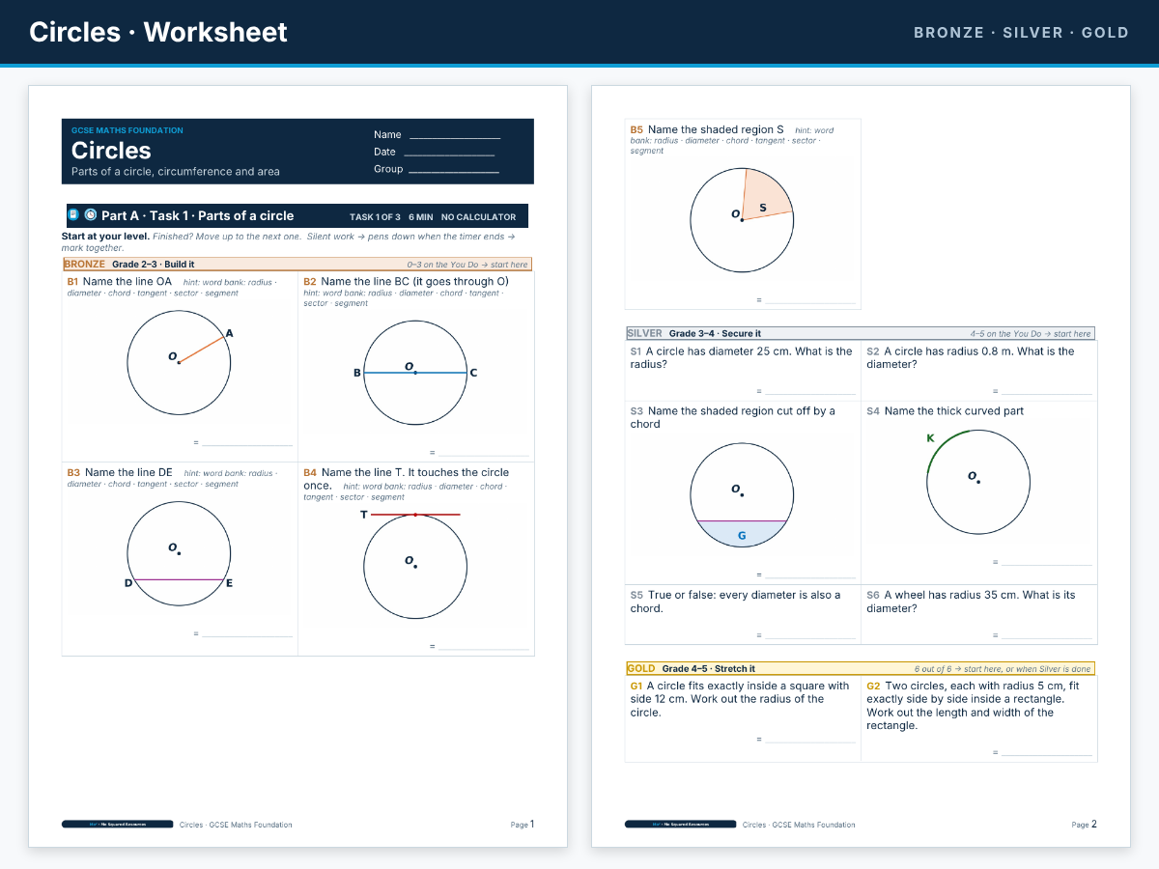1159x869 pixels.
Task: Click the S6 wheel diameter answer line
Action: coord(1046,638)
